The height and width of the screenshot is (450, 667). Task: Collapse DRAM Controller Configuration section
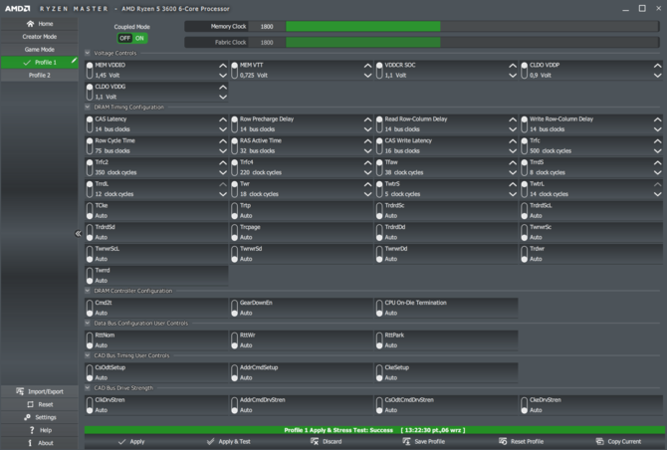coord(88,291)
